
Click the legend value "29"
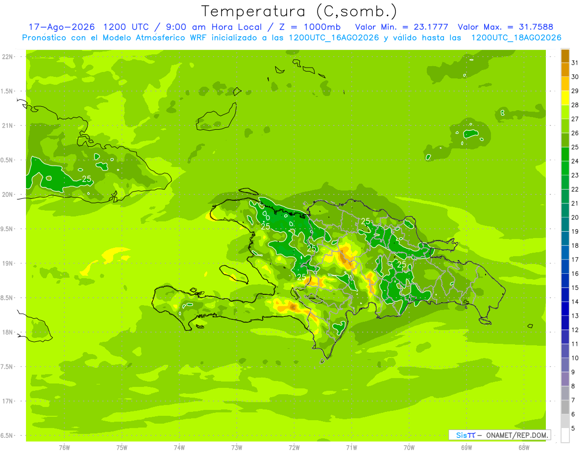(575, 91)
